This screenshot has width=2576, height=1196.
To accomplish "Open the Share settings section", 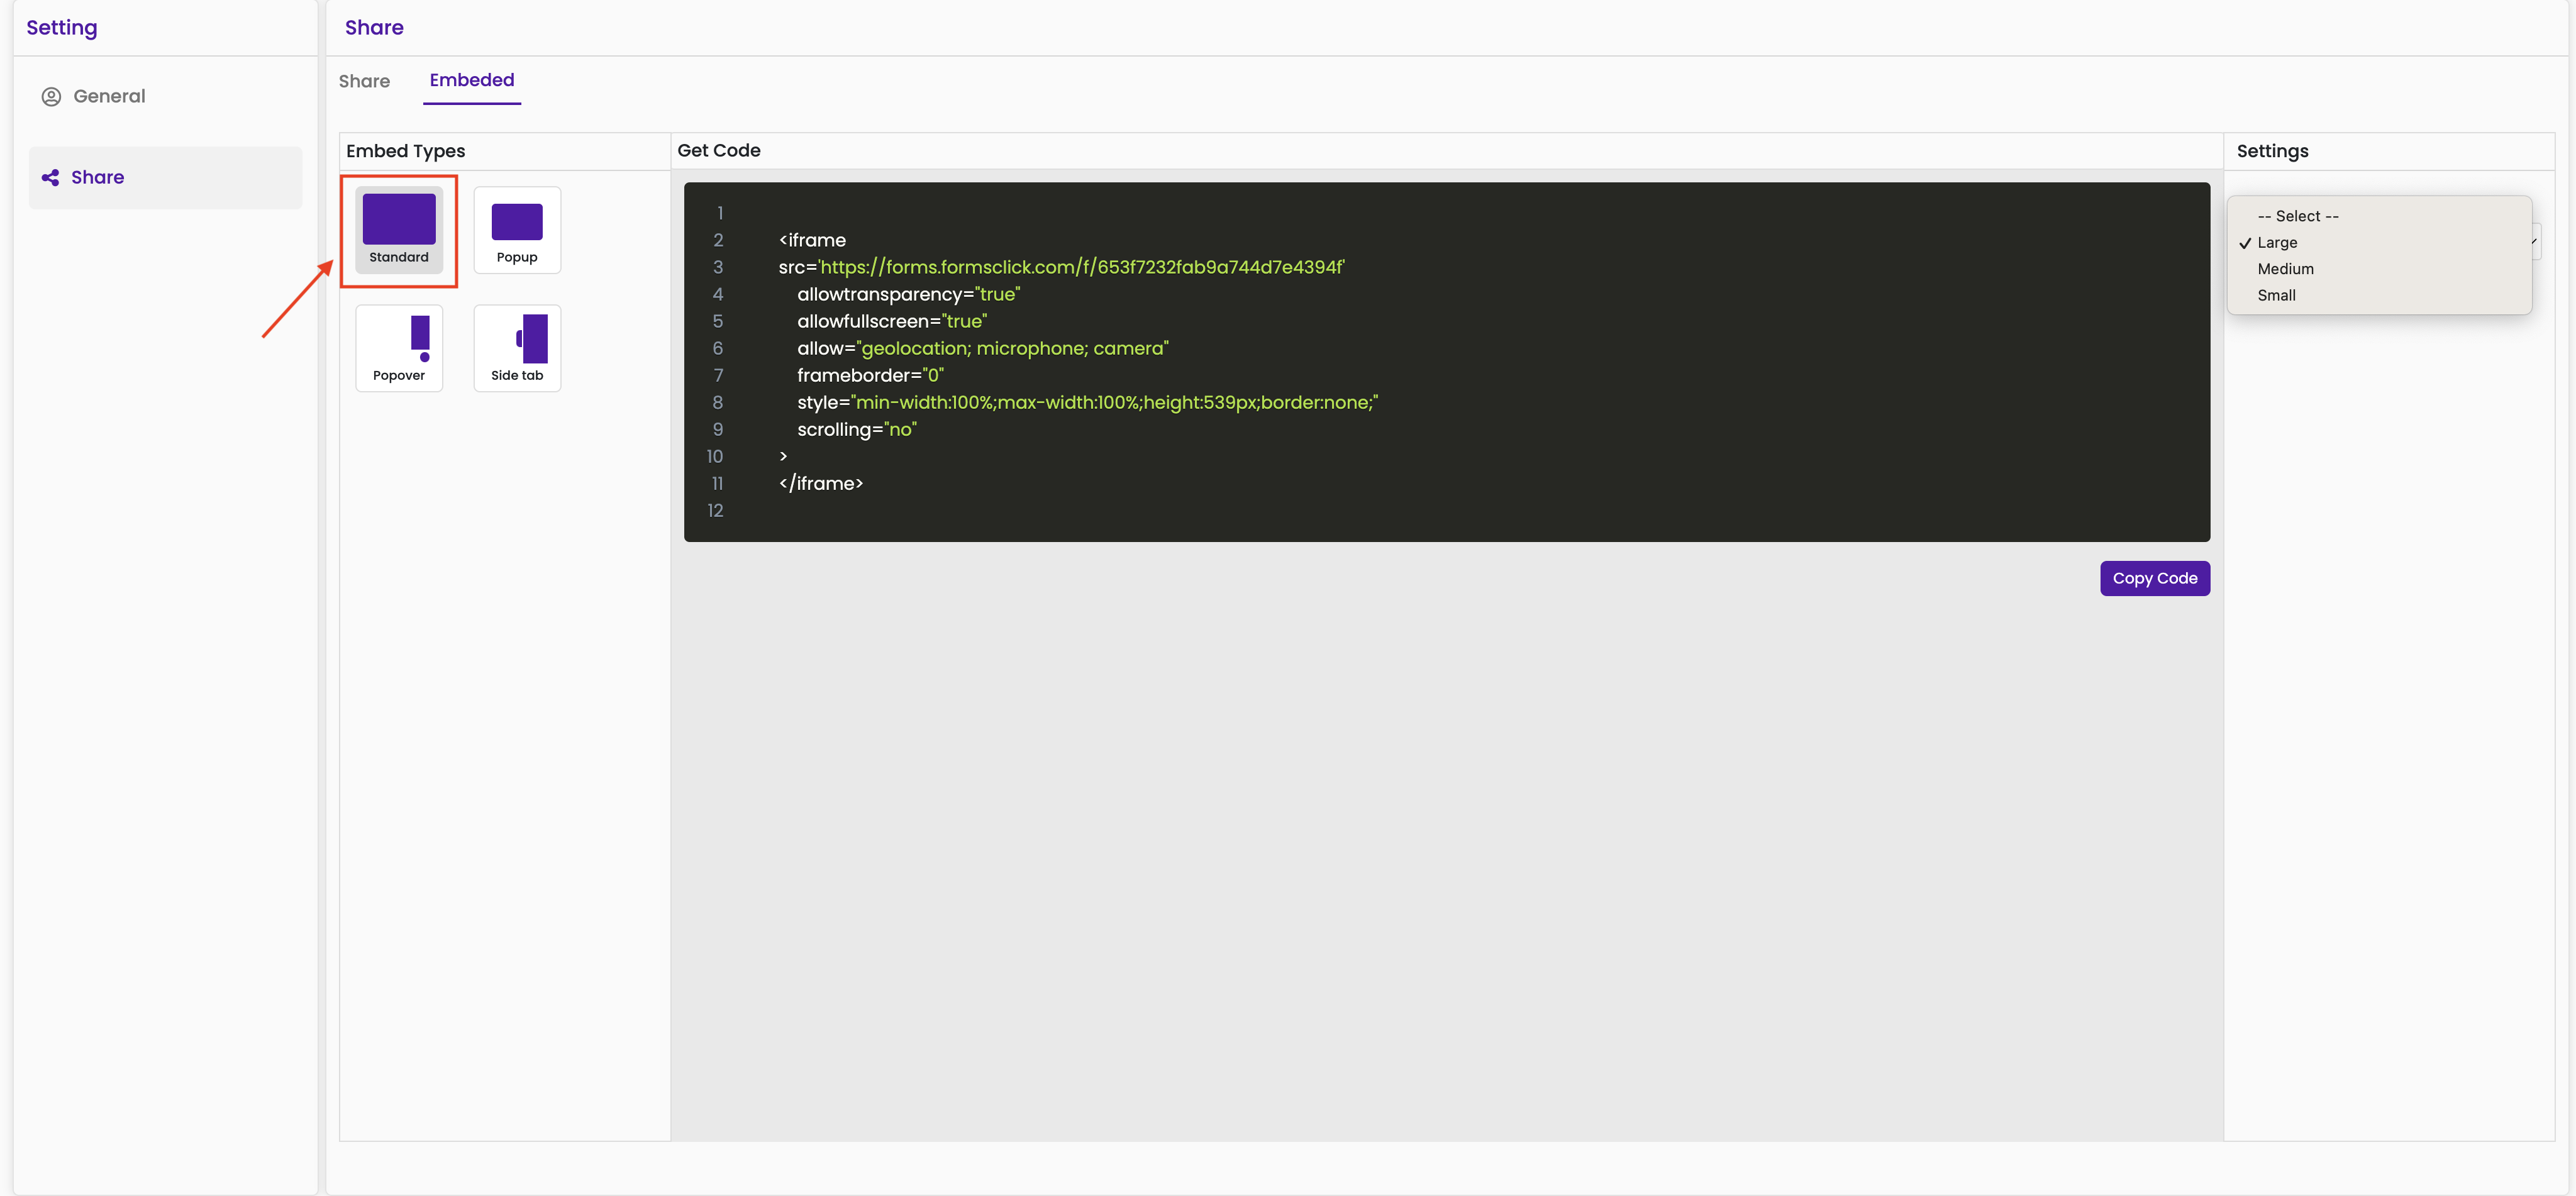I will coord(165,178).
